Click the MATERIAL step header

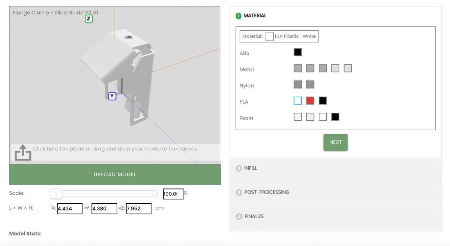pyautogui.click(x=256, y=16)
